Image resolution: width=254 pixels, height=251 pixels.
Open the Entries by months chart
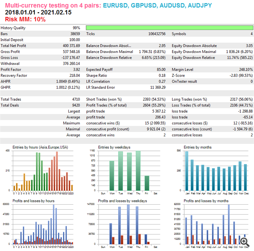(x=213, y=170)
